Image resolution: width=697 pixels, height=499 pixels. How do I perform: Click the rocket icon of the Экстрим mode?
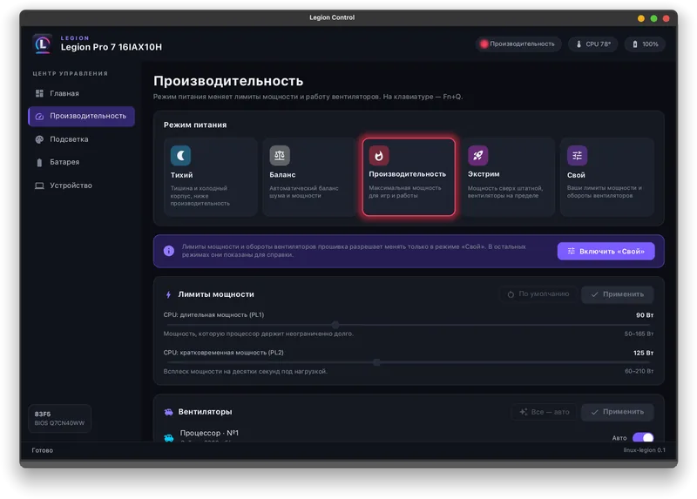point(477,156)
